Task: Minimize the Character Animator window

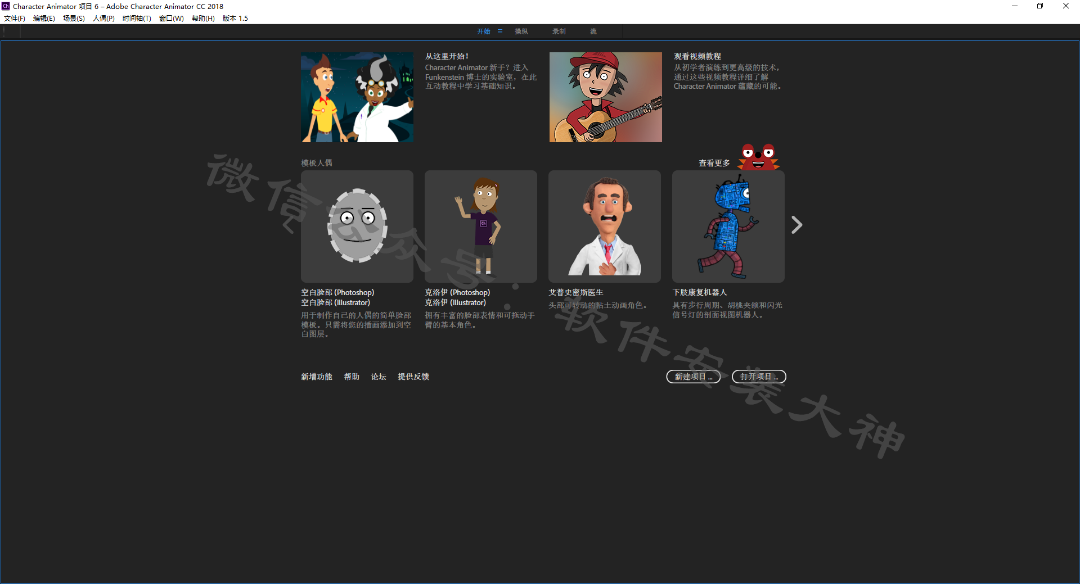Action: [1015, 6]
